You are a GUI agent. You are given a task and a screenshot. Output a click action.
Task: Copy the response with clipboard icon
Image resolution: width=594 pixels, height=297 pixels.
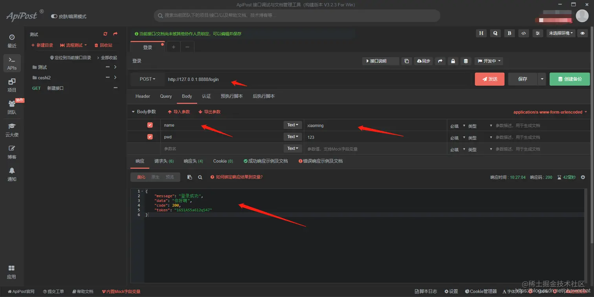tap(190, 177)
